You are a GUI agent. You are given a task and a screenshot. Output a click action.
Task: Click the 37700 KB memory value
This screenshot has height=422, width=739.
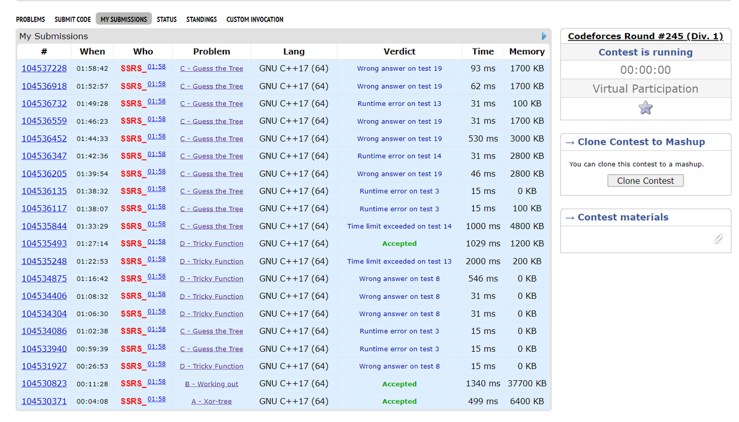click(x=527, y=384)
